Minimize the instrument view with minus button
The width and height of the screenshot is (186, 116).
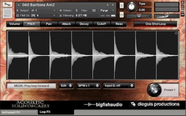183,7
